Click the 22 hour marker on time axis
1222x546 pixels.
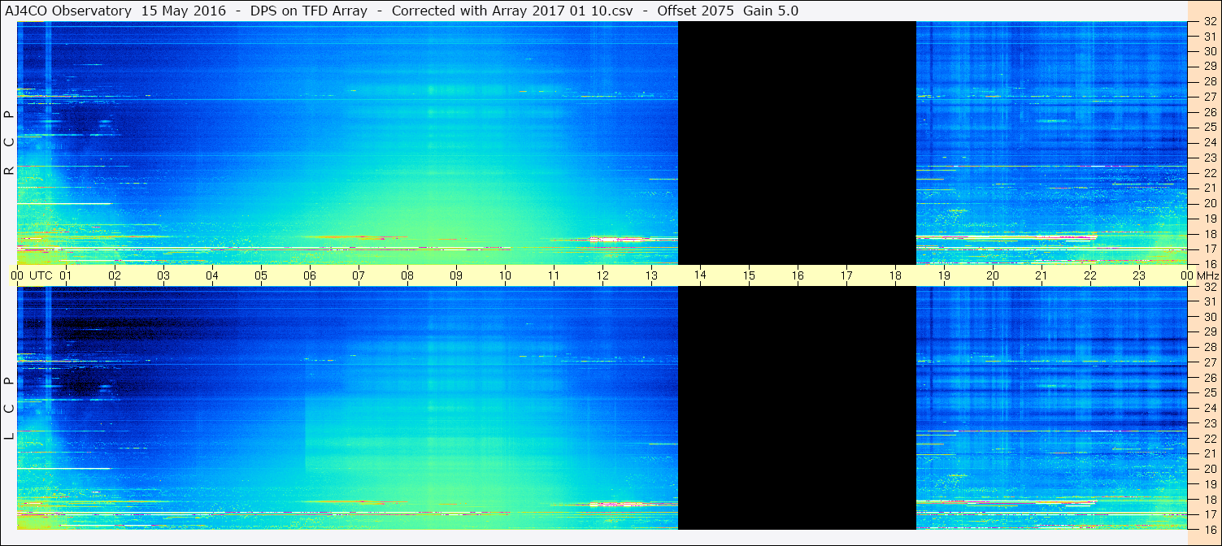tap(1090, 275)
